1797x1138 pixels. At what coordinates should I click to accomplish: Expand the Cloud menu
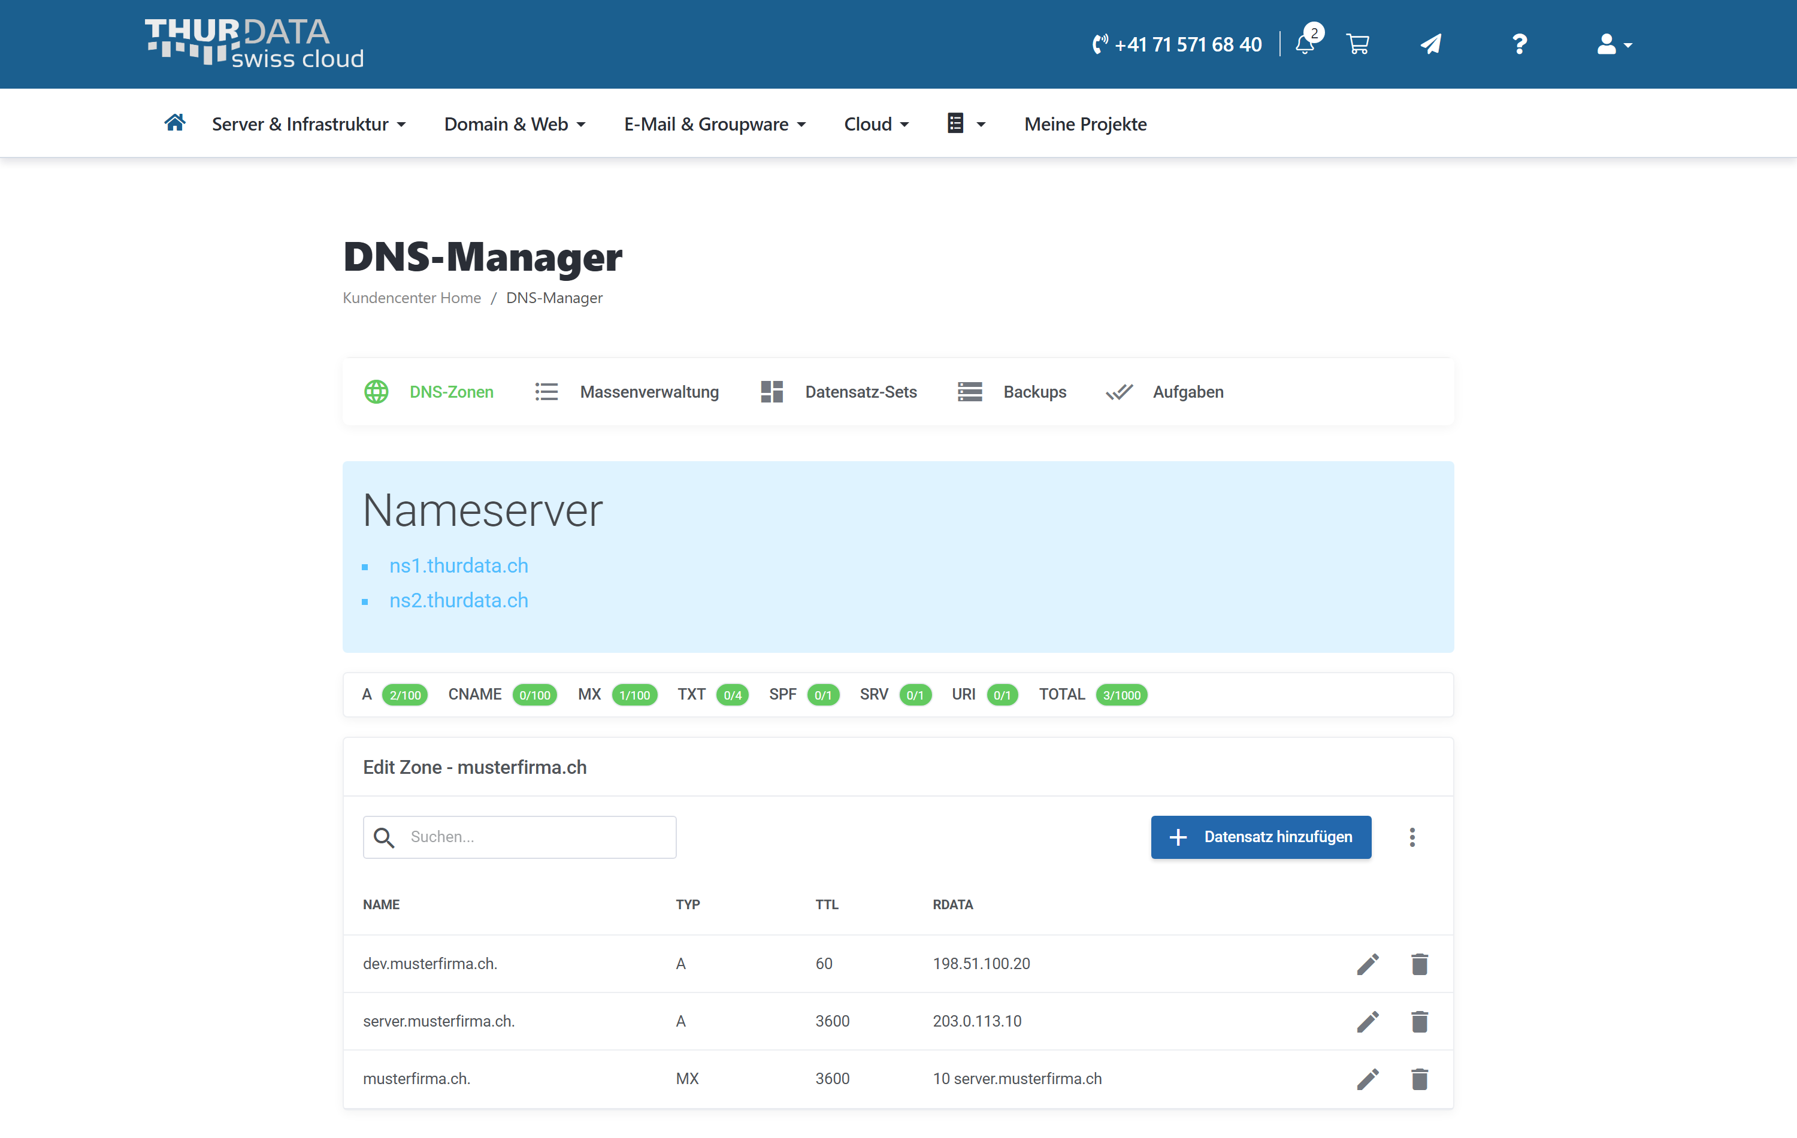click(876, 124)
